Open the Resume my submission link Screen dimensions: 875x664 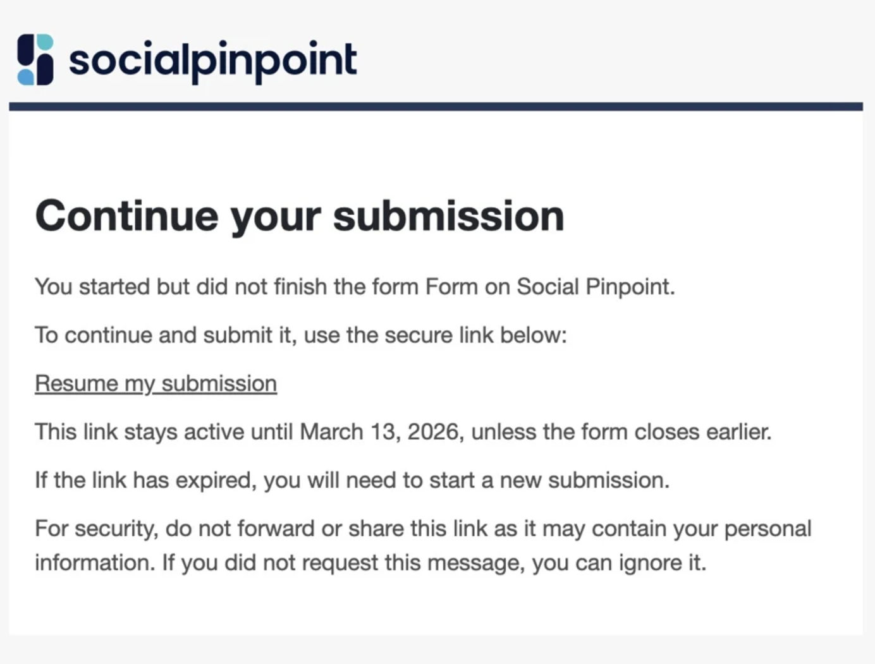point(156,383)
